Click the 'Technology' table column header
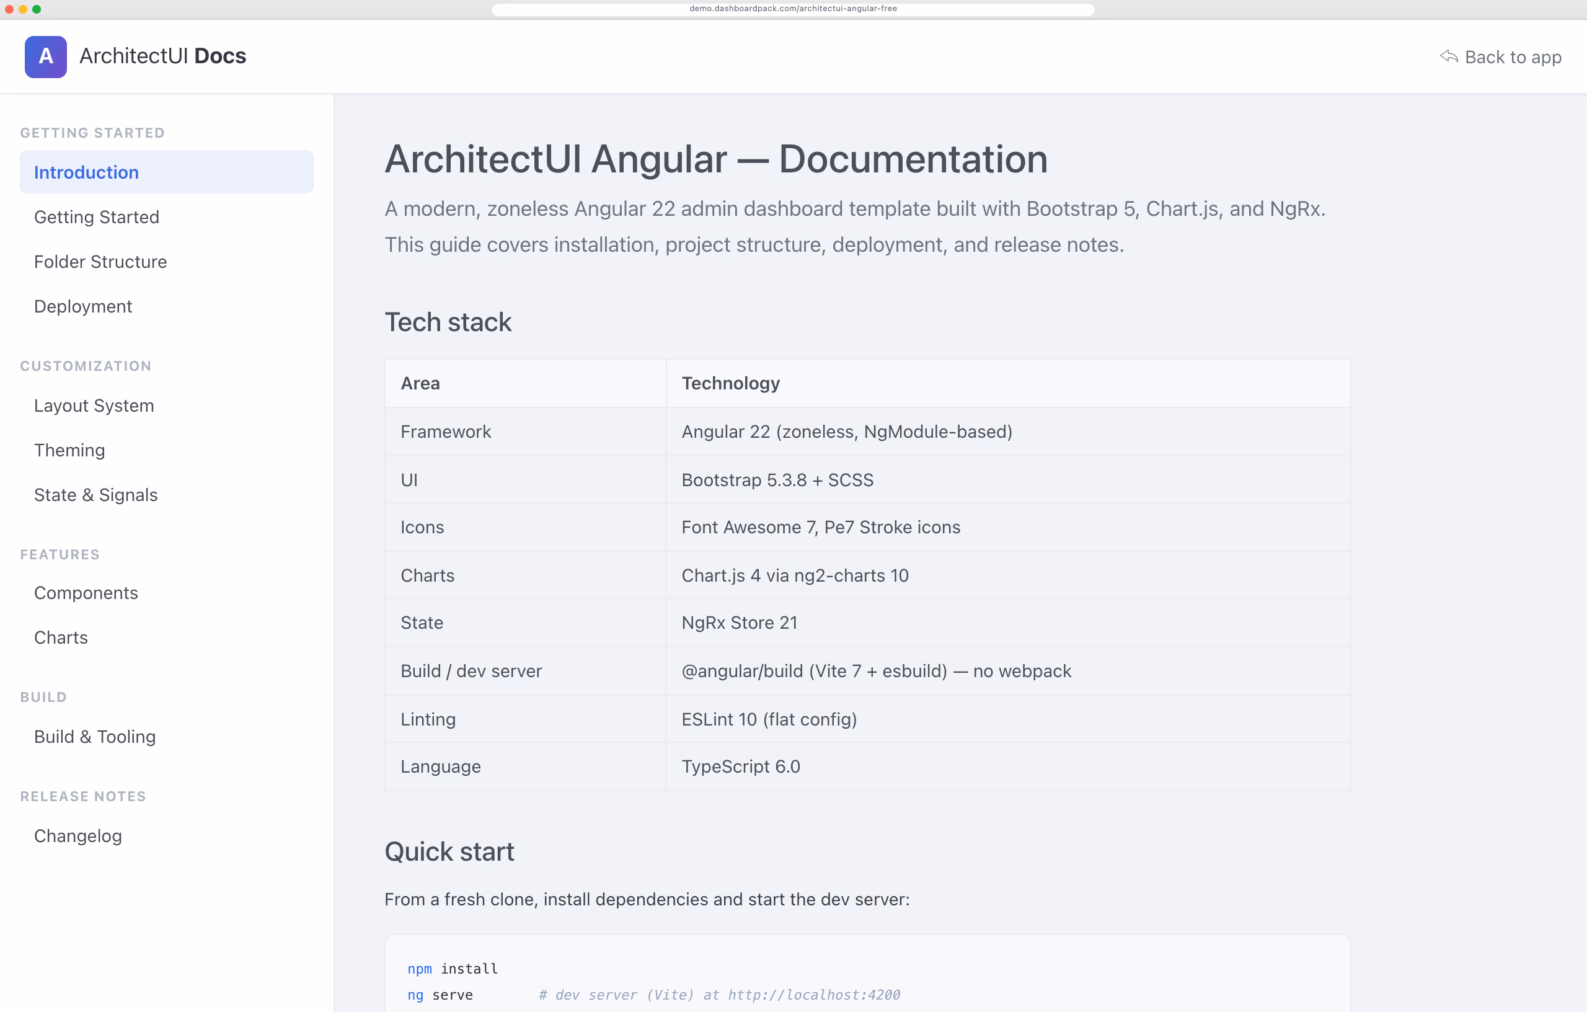The image size is (1587, 1012). [x=1009, y=383]
